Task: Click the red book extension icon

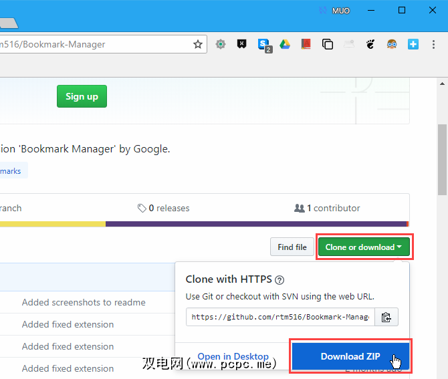Action: tap(306, 44)
